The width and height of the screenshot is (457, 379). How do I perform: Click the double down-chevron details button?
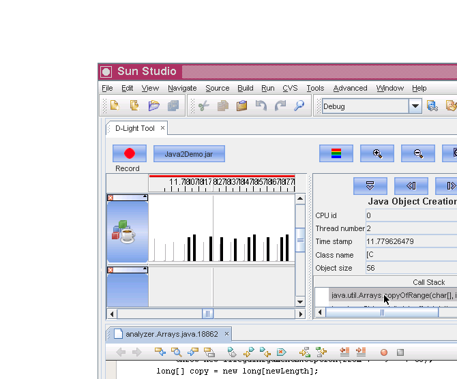coord(370,186)
